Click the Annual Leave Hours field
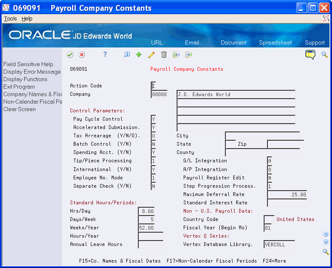Image resolution: width=332 pixels, height=268 pixels. [x=150, y=244]
